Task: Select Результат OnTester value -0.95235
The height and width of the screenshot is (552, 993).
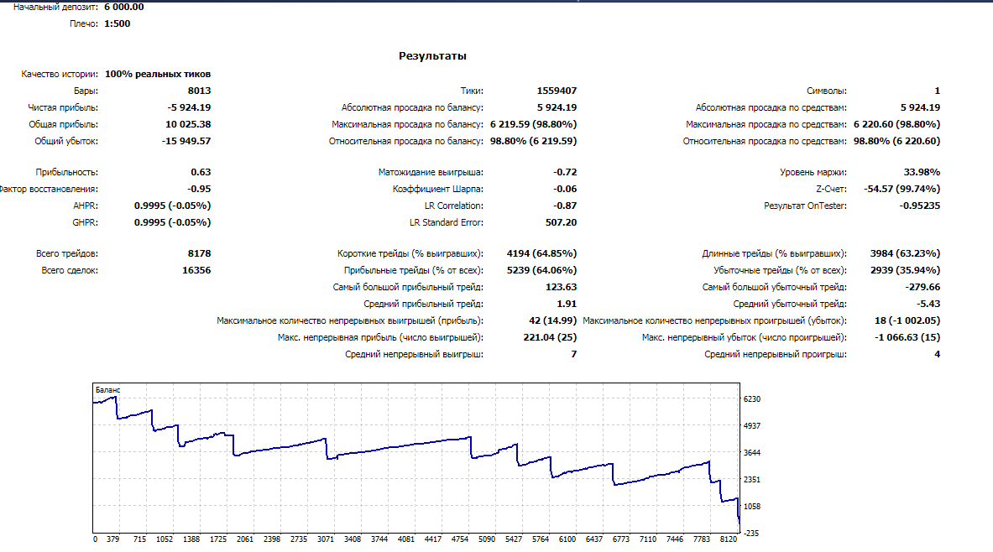Action: pyautogui.click(x=920, y=206)
